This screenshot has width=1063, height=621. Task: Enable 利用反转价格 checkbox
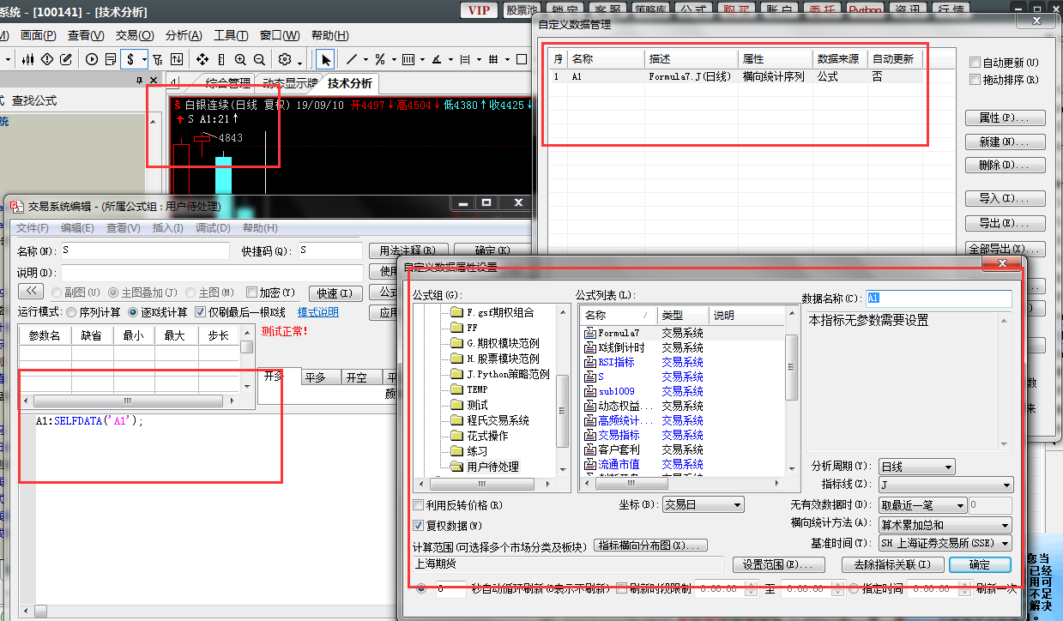pyautogui.click(x=419, y=505)
